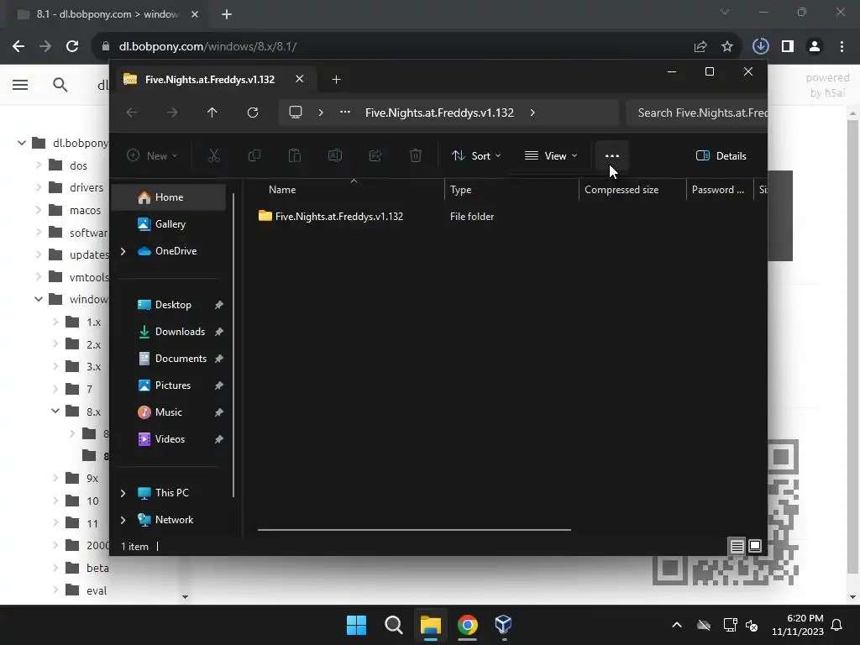
Task: Go up one folder level in Explorer
Action: point(212,113)
